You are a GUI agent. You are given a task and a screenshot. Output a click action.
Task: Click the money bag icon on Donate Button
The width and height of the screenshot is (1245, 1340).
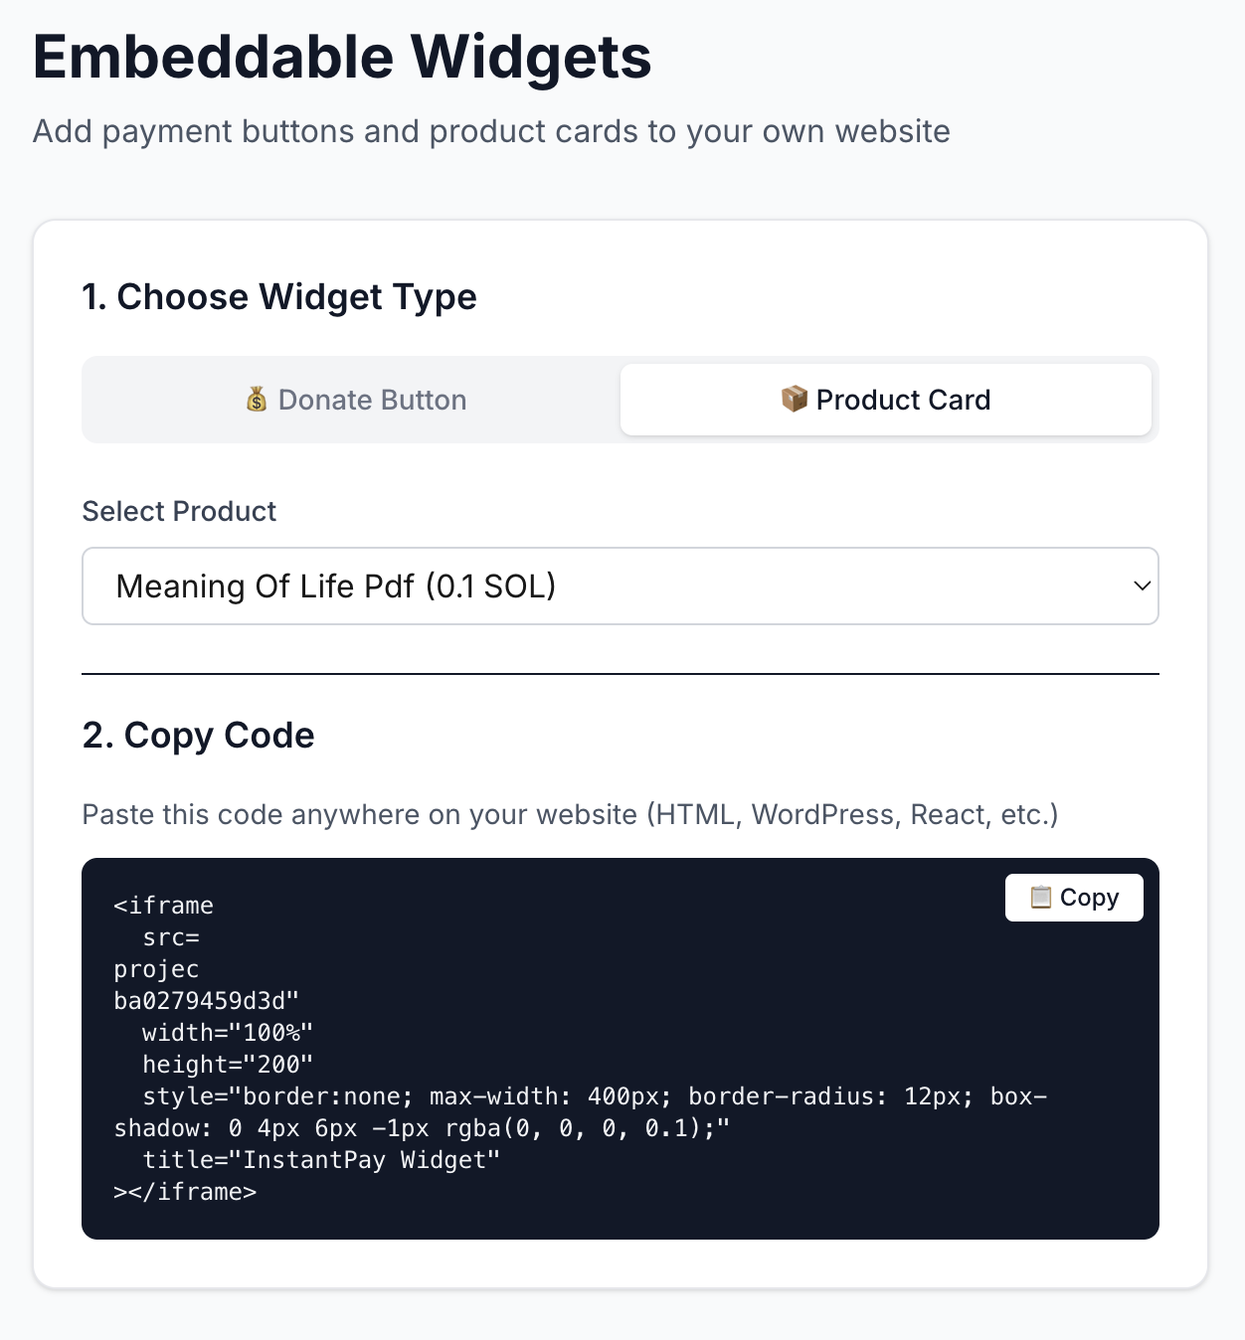[x=257, y=400]
